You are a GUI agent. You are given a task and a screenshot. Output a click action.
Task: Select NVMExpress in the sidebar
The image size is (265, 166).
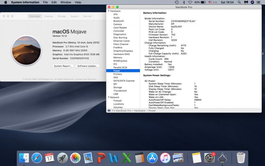[x=120, y=61]
